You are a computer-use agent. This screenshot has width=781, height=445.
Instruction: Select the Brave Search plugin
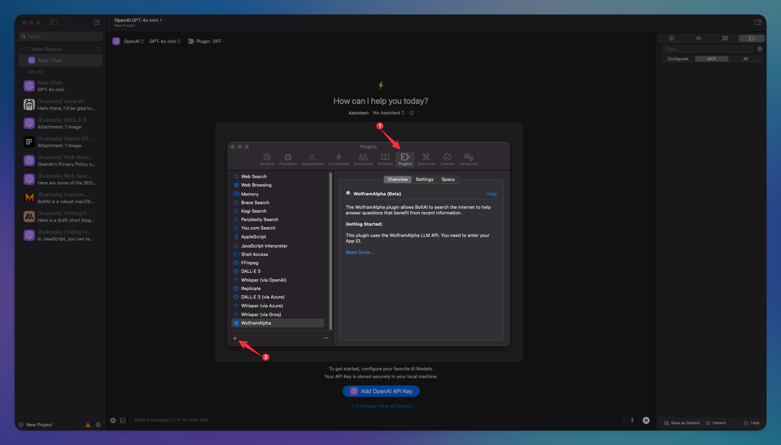(255, 202)
